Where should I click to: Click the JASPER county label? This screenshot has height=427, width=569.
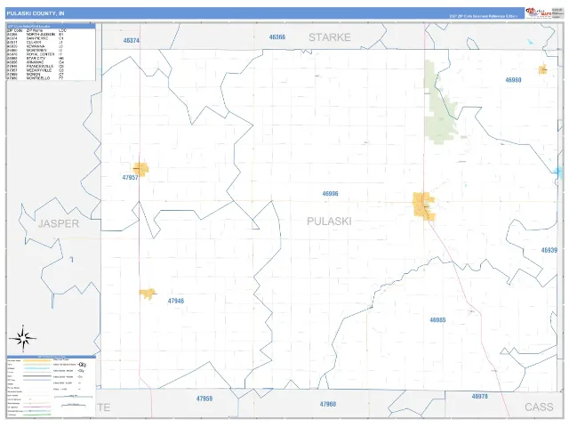59,223
